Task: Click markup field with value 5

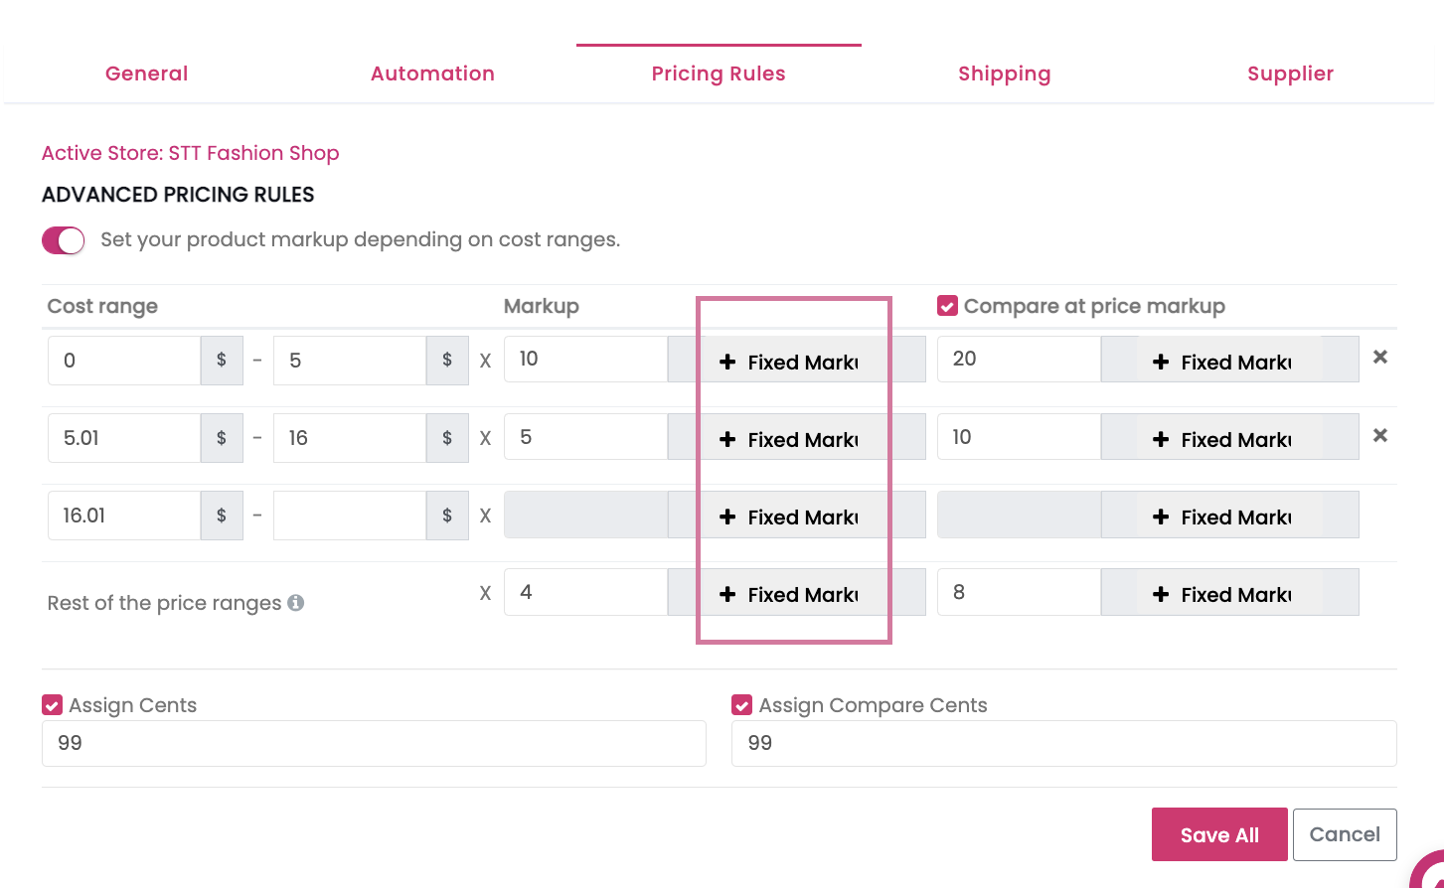Action: [x=585, y=436]
